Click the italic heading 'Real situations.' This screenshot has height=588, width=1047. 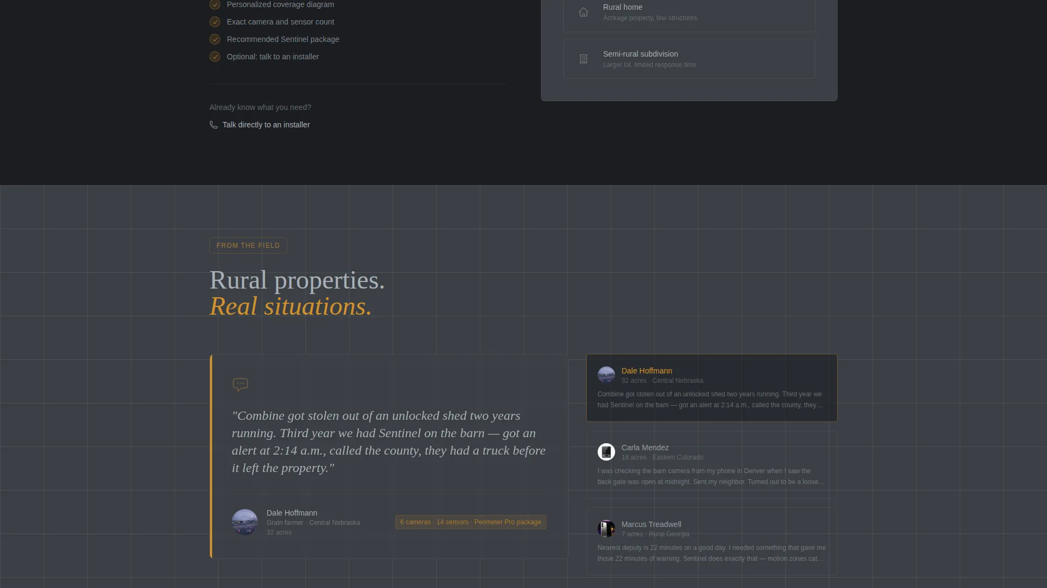coord(291,307)
